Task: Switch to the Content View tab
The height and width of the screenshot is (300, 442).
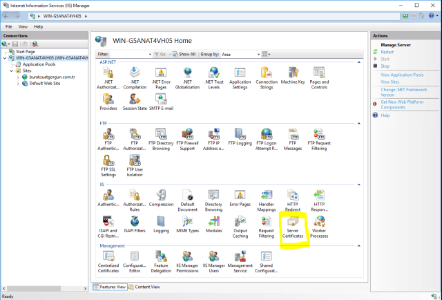Action: coord(146,287)
